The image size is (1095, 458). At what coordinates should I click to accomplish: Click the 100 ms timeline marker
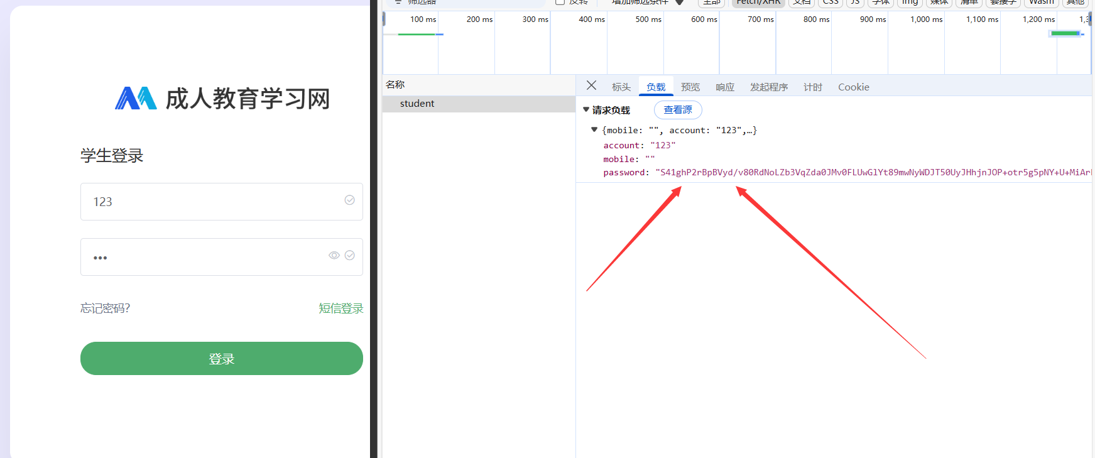coord(423,19)
